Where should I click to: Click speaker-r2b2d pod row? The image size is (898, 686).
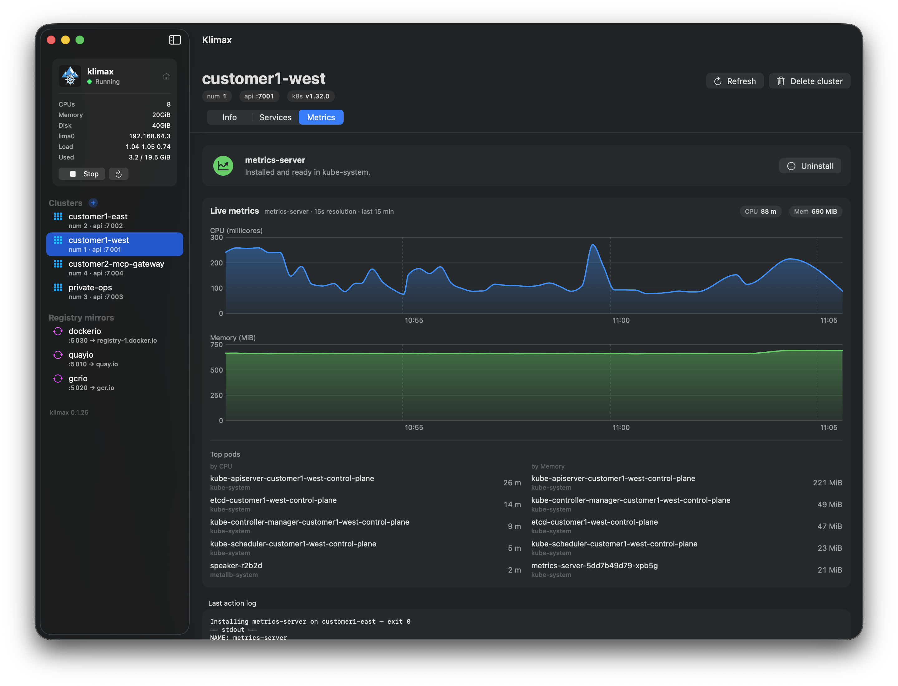tap(365, 569)
